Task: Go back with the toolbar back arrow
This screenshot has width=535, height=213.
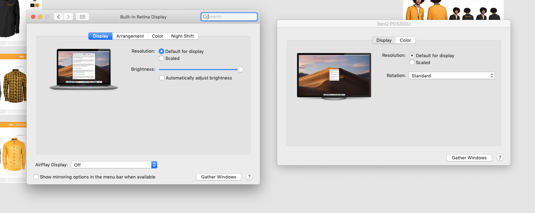Action: coord(58,17)
